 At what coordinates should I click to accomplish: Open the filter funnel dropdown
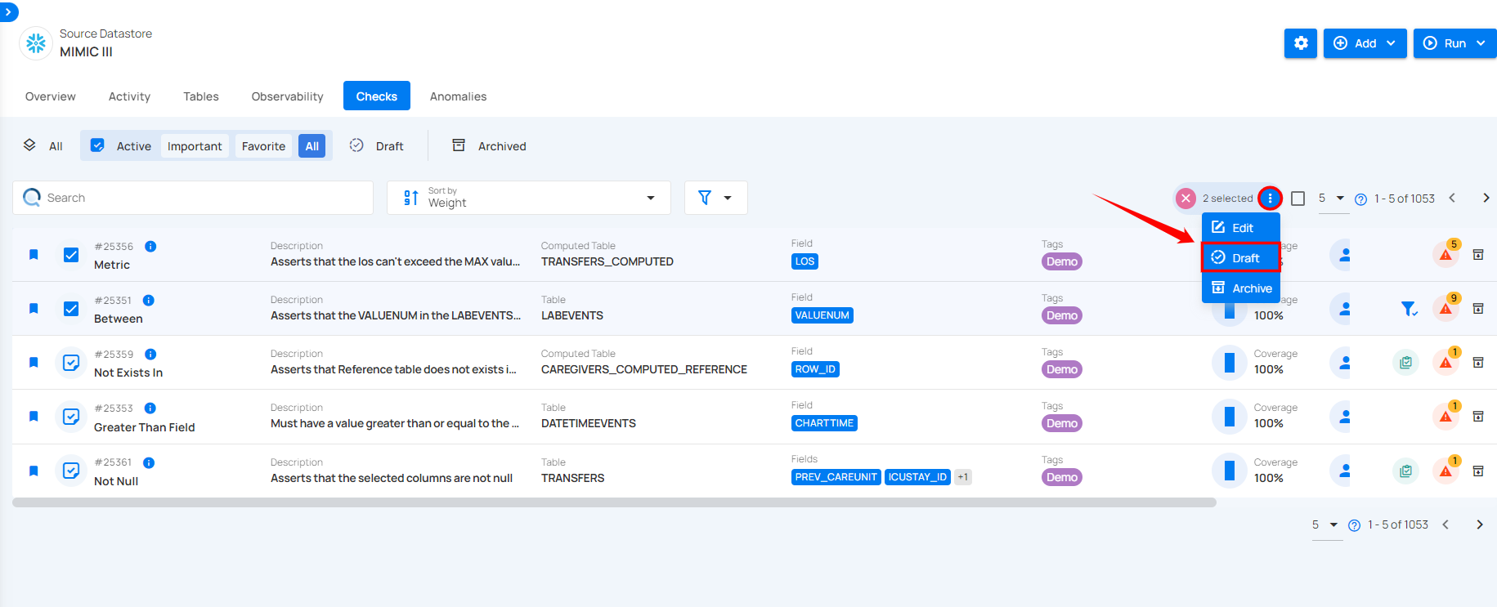(x=715, y=198)
